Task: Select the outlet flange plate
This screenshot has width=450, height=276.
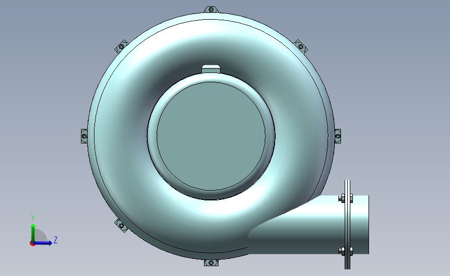Action: coord(347,225)
